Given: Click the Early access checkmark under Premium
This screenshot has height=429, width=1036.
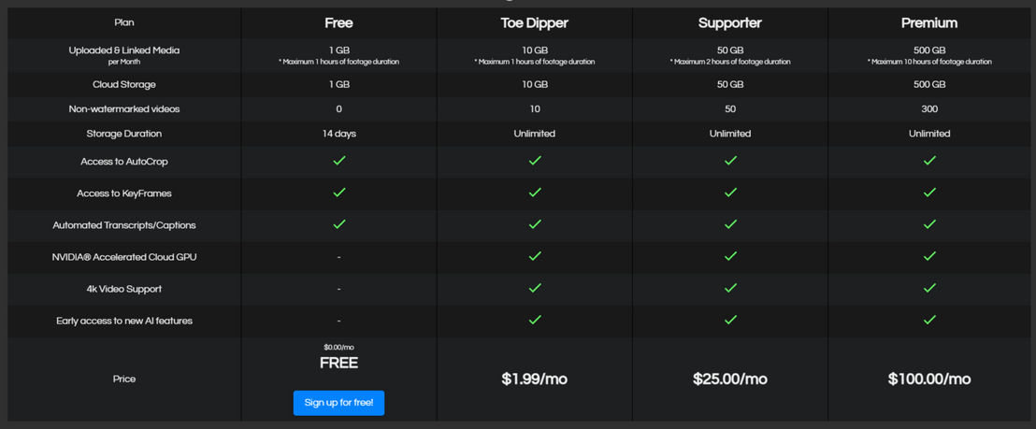Looking at the screenshot, I should tap(929, 320).
